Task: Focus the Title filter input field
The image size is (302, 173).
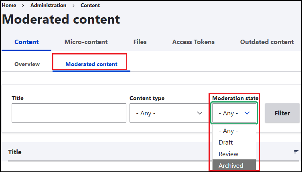Action: (69, 113)
